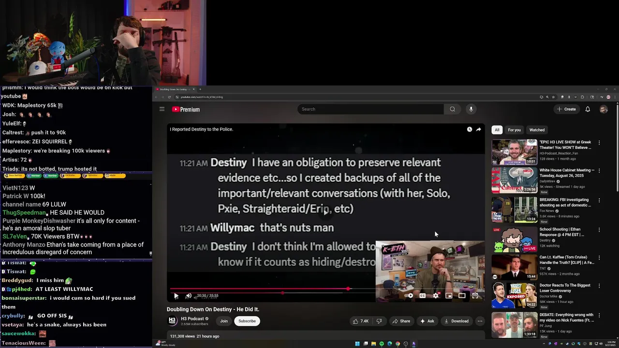Open Microsoft Edge from the taskbar
619x348 pixels.
[390, 344]
